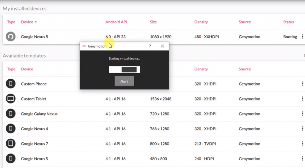
Task: Click the 6.0 - API 23 cell
Action: (116, 37)
